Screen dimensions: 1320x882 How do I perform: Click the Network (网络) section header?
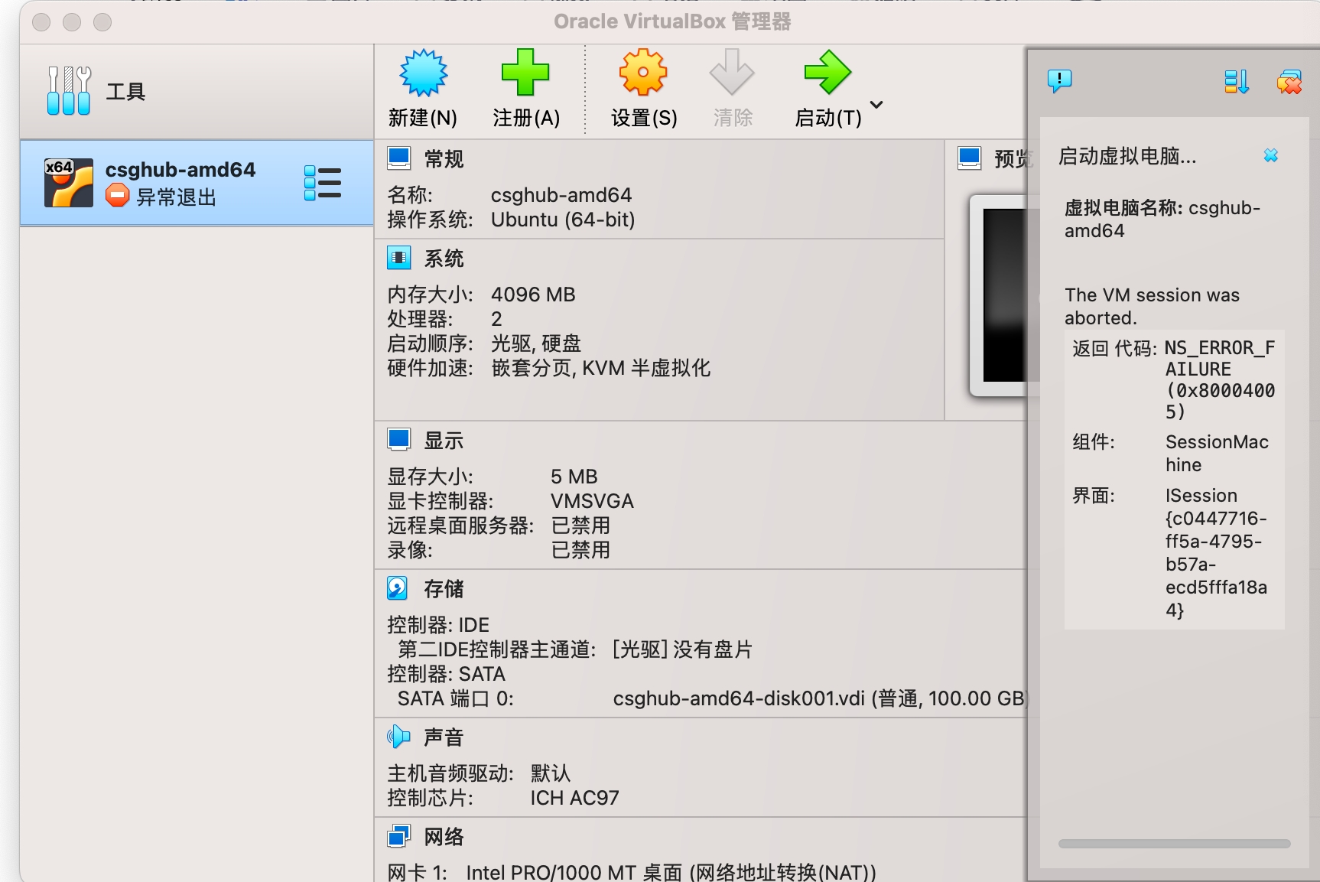[x=444, y=837]
